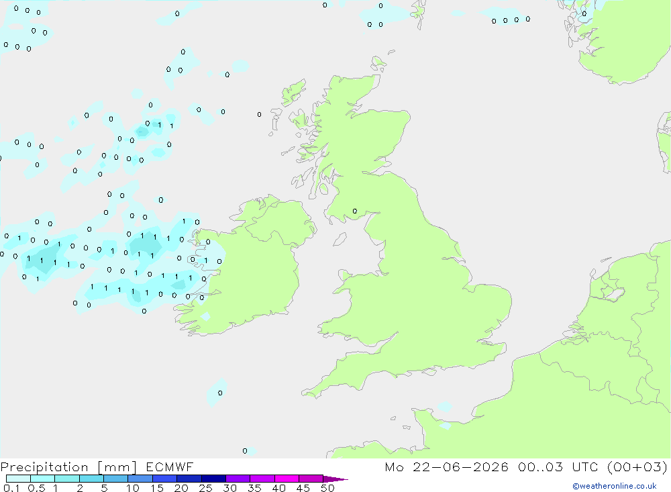Click the legend arrow tip above 50 mm

(335, 479)
